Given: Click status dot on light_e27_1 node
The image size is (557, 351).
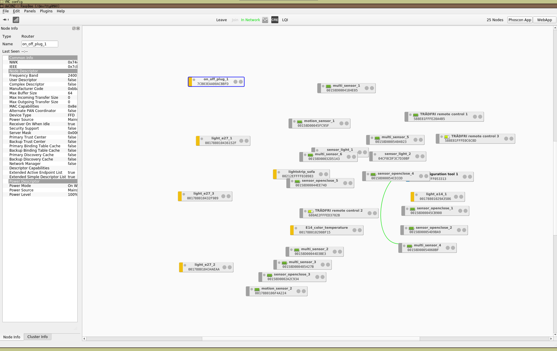Looking at the screenshot, I should (202, 139).
